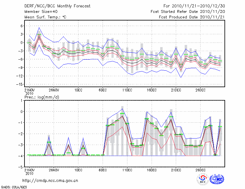Open the cmdp.ncc.cma.gov.cn URL

(x=50, y=181)
